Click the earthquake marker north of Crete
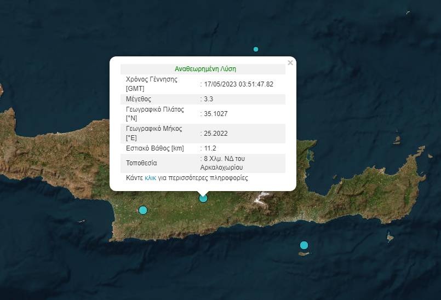This screenshot has width=441, height=300. point(256,49)
